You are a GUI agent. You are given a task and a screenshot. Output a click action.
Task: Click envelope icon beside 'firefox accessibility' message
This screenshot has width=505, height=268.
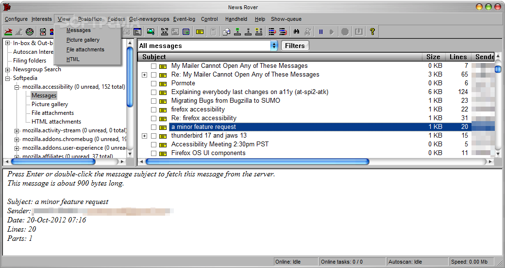163,110
